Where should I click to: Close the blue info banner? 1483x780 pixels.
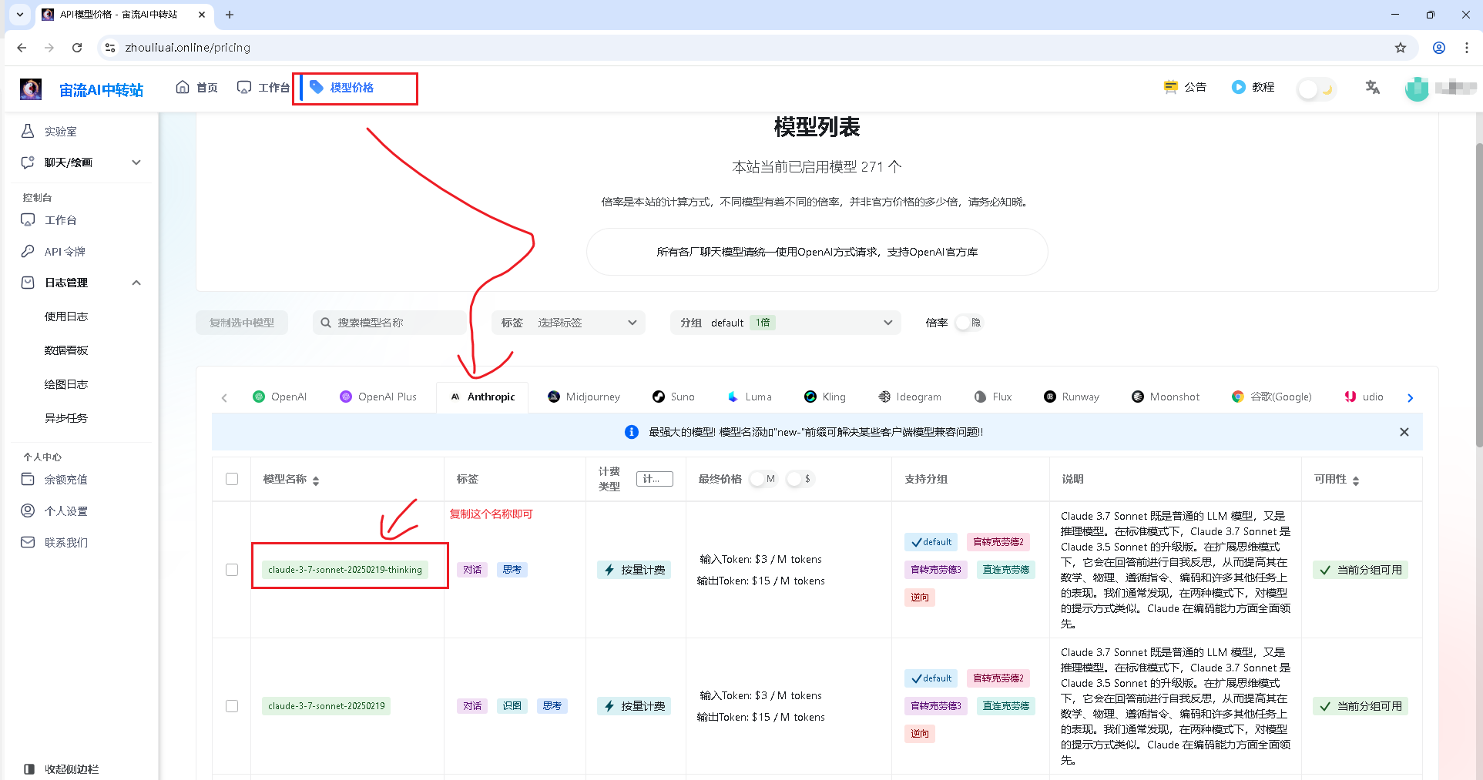tap(1404, 432)
